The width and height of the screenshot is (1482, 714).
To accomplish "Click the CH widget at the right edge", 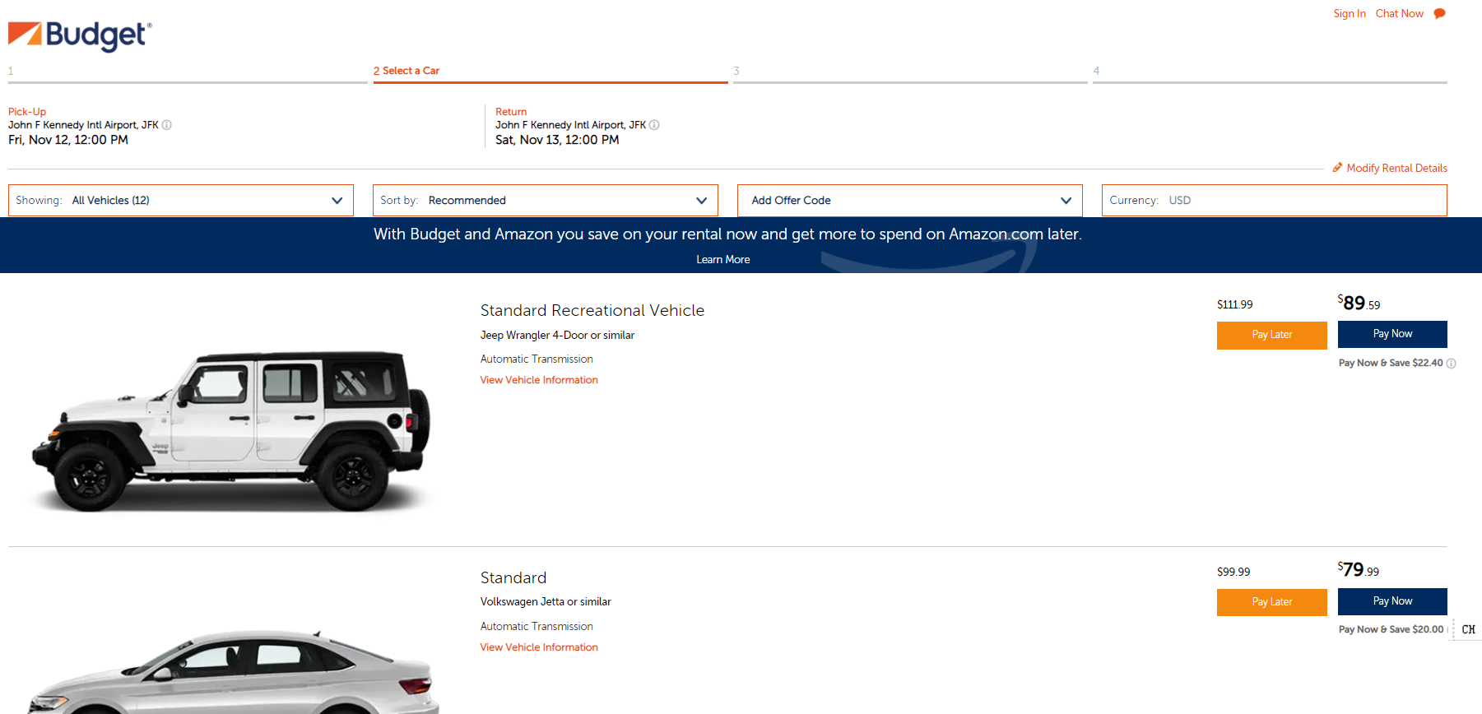I will (1468, 629).
